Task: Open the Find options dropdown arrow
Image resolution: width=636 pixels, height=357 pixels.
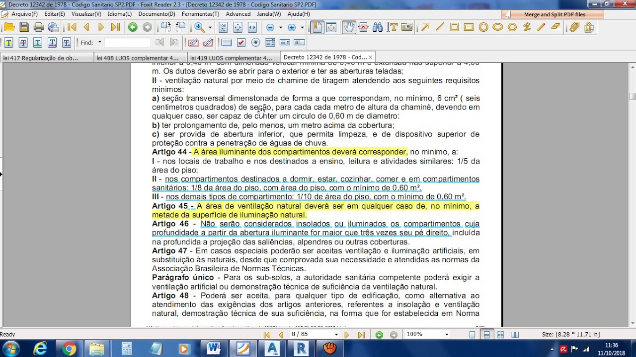Action: pos(99,43)
